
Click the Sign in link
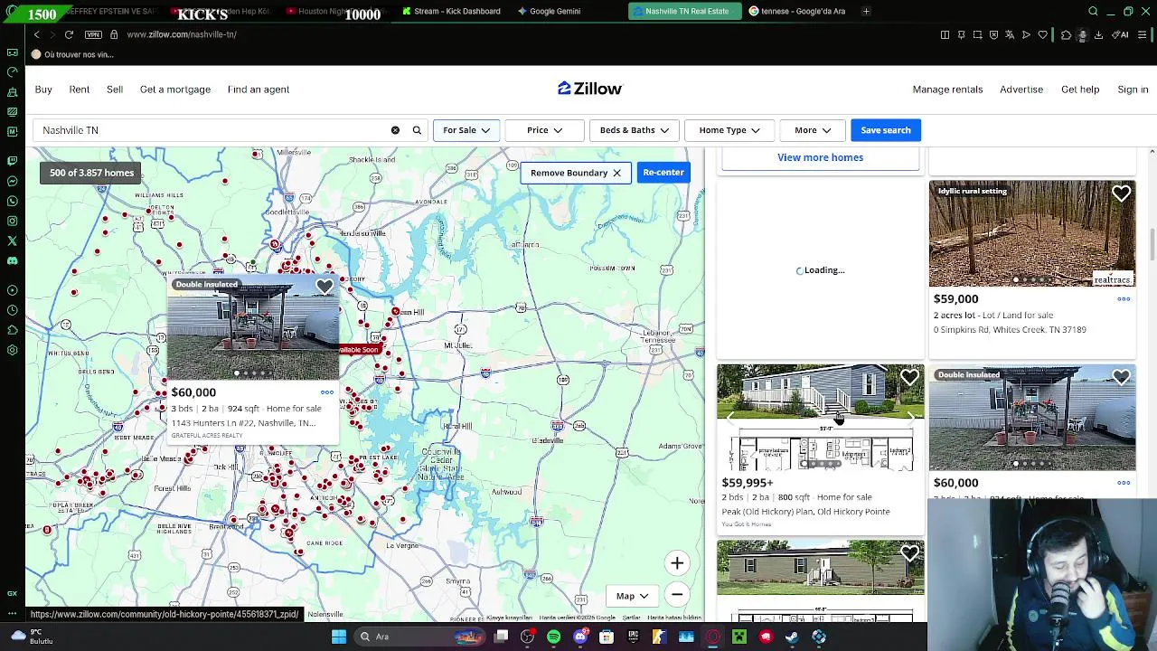1133,90
